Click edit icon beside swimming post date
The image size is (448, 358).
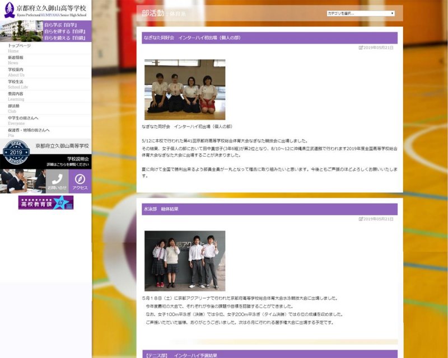click(x=361, y=219)
